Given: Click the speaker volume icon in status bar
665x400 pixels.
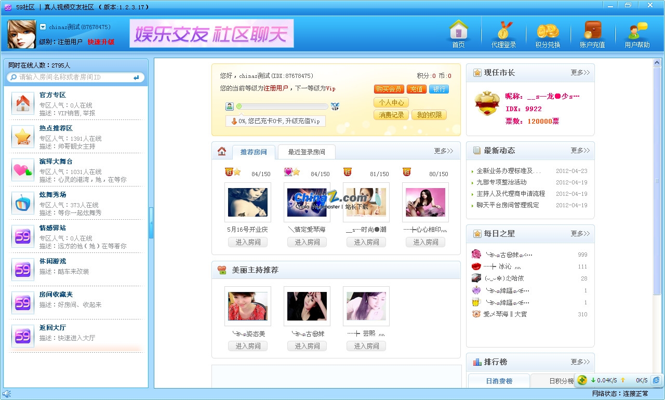Looking at the screenshot, I should (7, 394).
